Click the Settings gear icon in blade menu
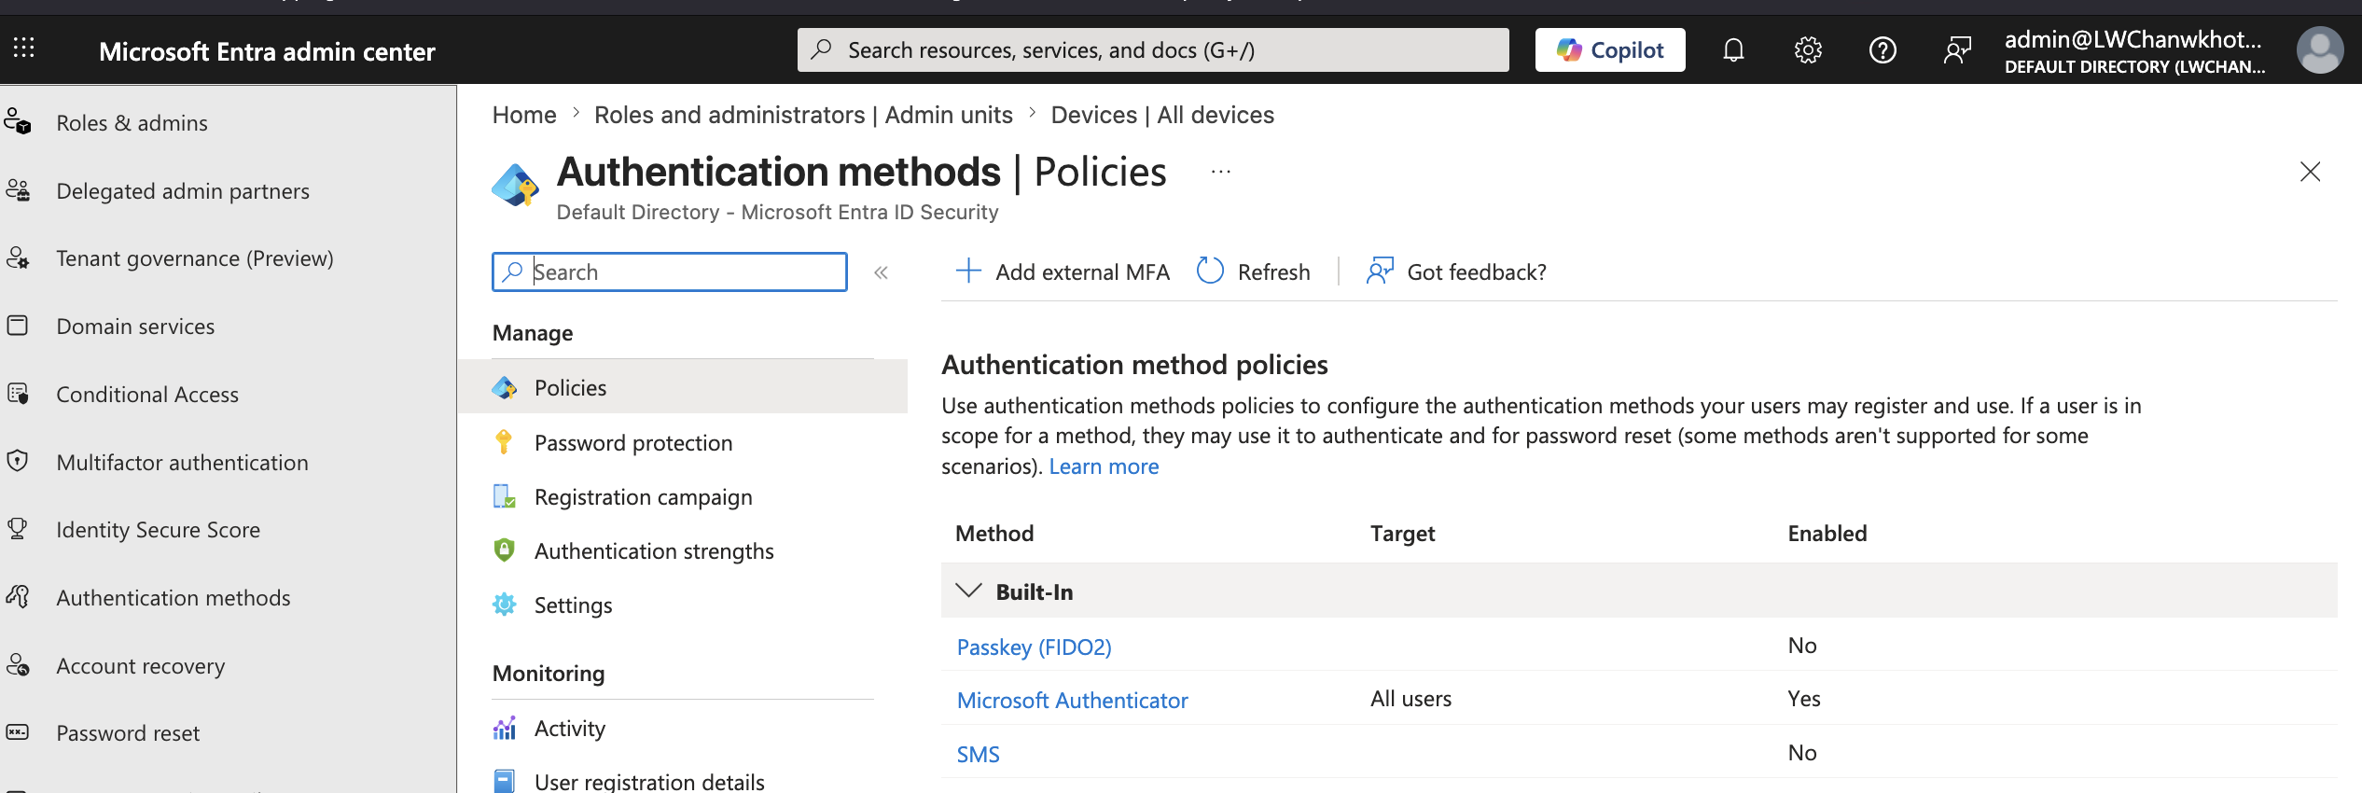 [x=504, y=605]
